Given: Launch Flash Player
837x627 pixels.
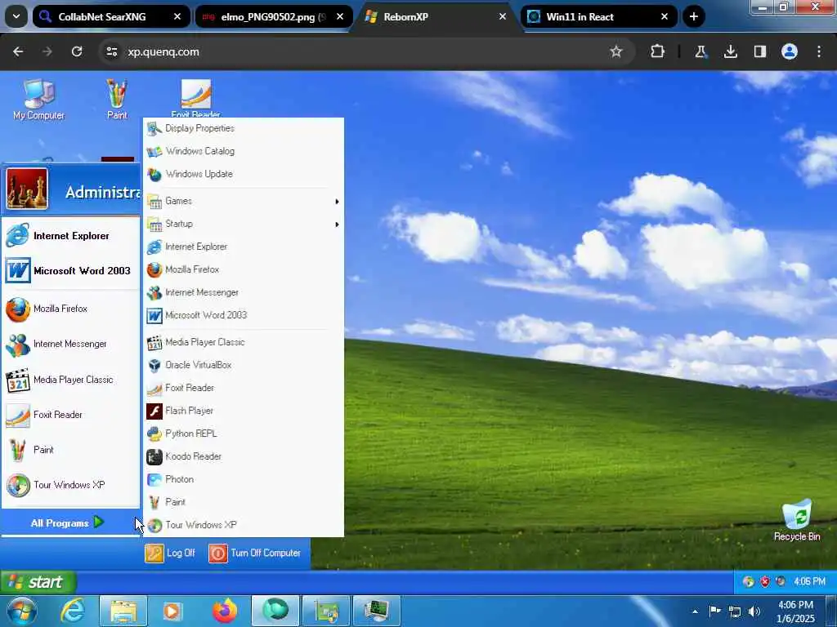Looking at the screenshot, I should pos(244,411).
